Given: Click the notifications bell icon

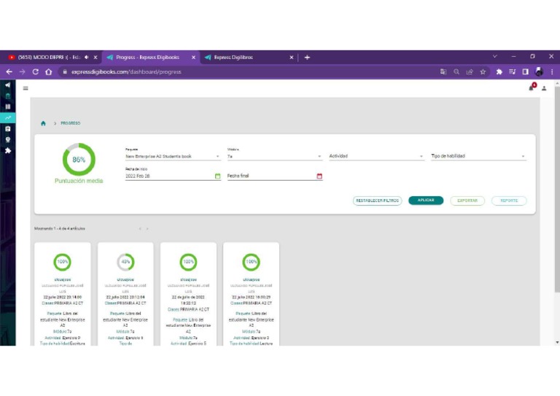Looking at the screenshot, I should tap(532, 88).
